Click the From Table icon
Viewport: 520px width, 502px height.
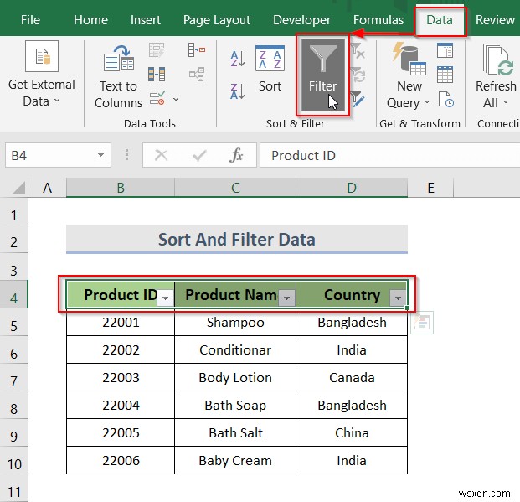coord(445,75)
